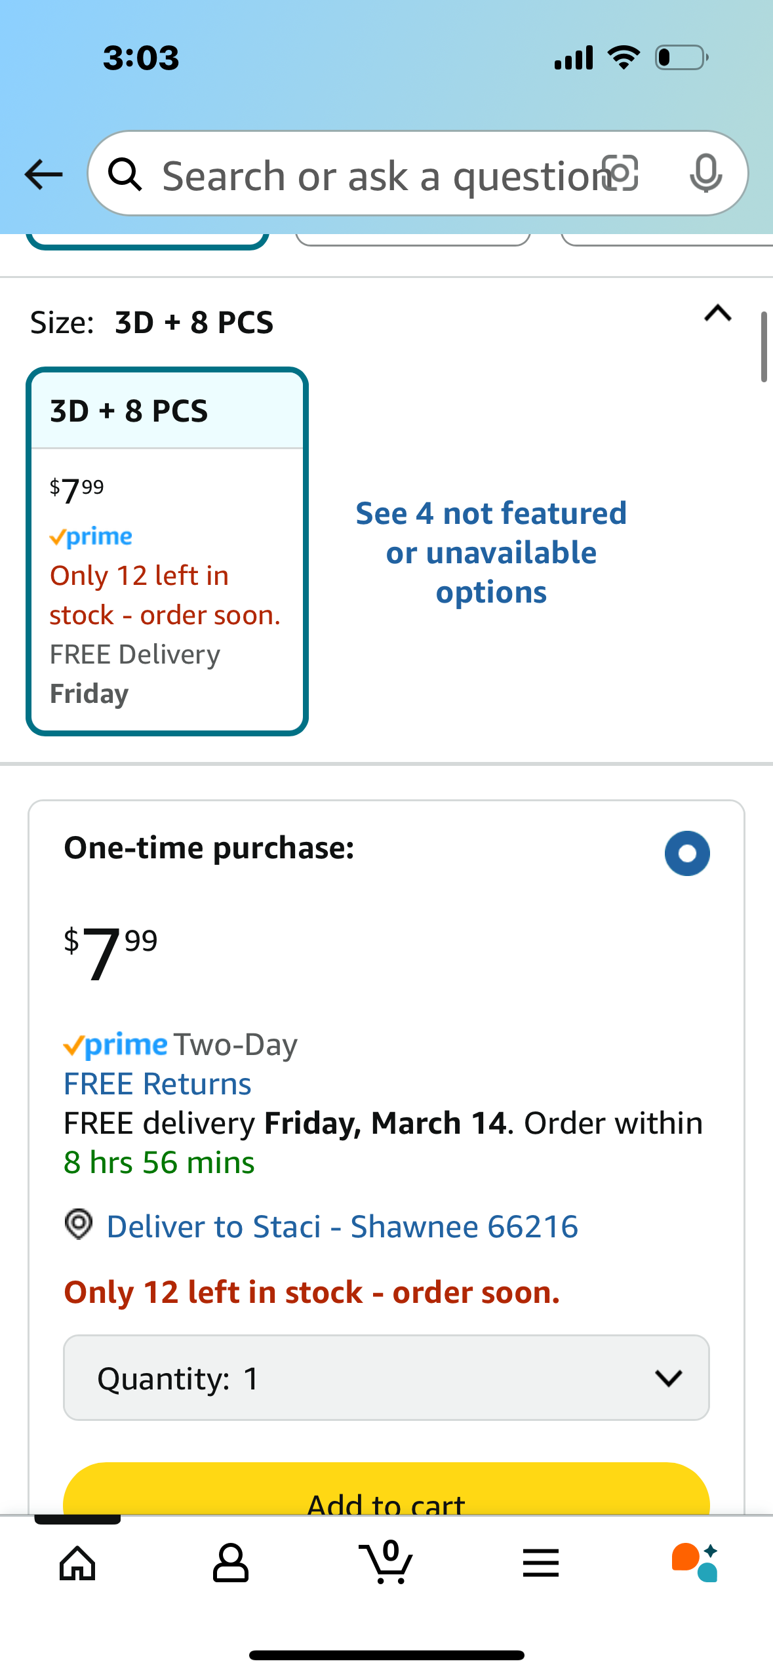
Task: Collapse the Size section chevron
Action: click(x=717, y=313)
